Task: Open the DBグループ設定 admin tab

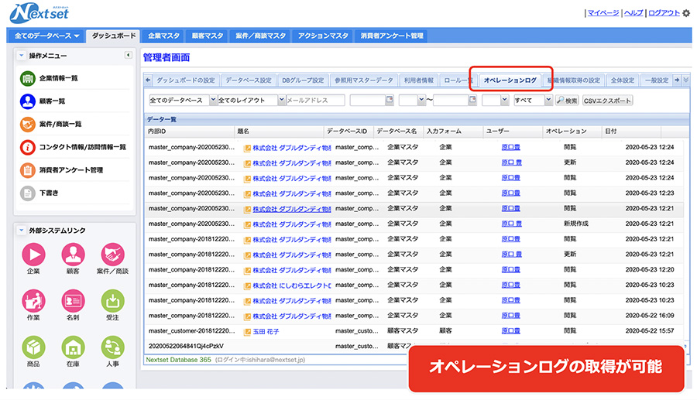Action: [x=303, y=80]
